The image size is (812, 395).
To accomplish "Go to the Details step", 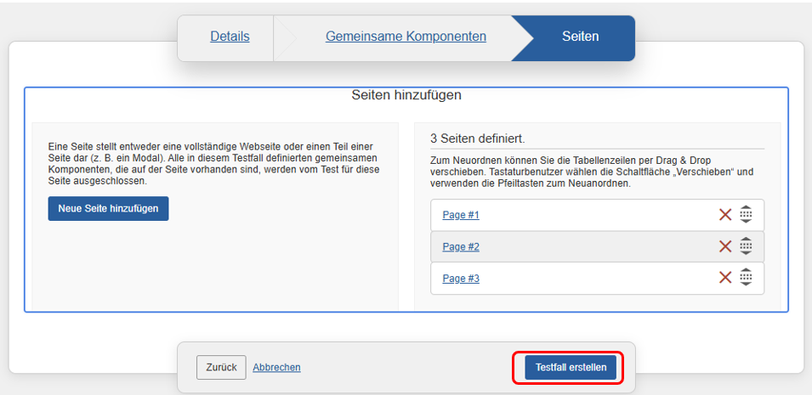I will tap(230, 37).
